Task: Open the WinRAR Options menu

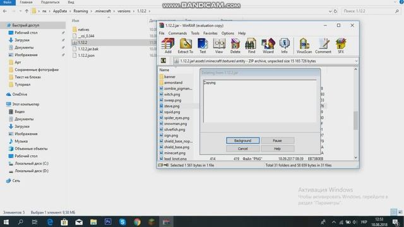Action: pyautogui.click(x=228, y=33)
